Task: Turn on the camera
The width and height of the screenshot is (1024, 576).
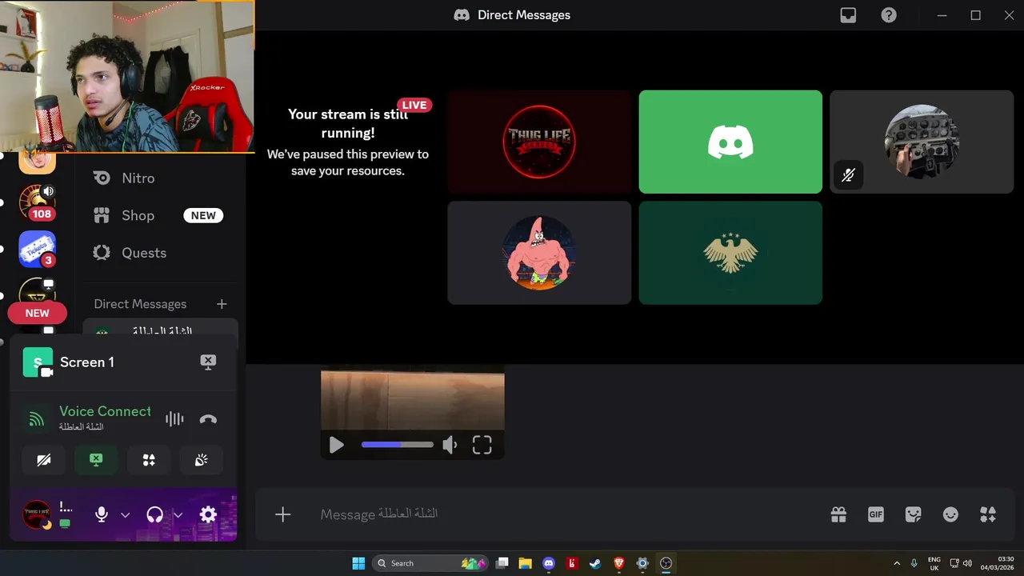Action: pos(44,460)
